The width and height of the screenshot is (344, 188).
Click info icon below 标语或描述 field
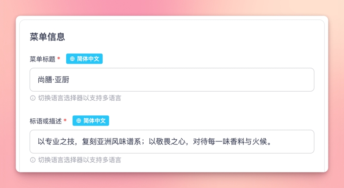pos(33,160)
